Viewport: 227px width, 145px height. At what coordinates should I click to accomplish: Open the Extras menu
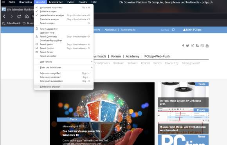(71, 2)
